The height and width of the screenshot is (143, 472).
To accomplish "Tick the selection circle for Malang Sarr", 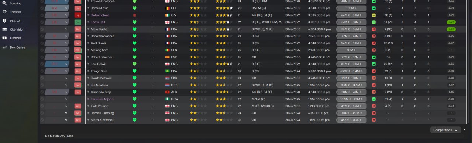I will coord(42,50).
